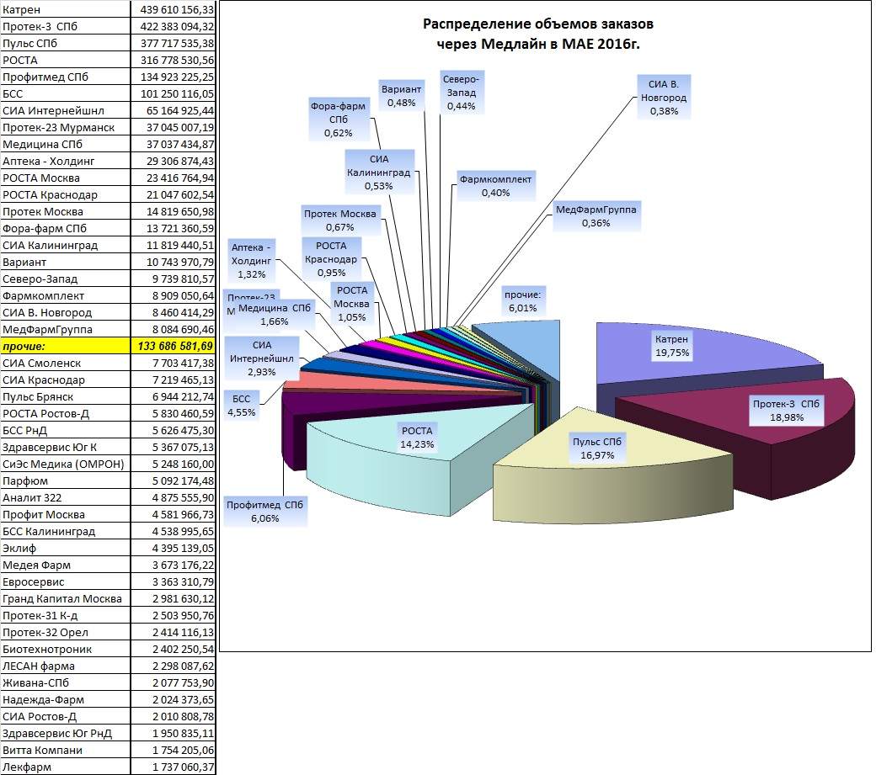The height and width of the screenshot is (775, 876).
Task: Select the "СИА Смоленск" cell
Action: 66,363
